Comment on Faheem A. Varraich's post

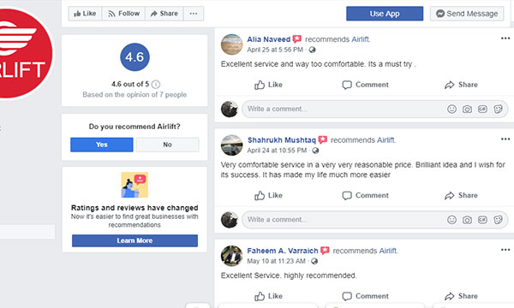click(x=365, y=296)
